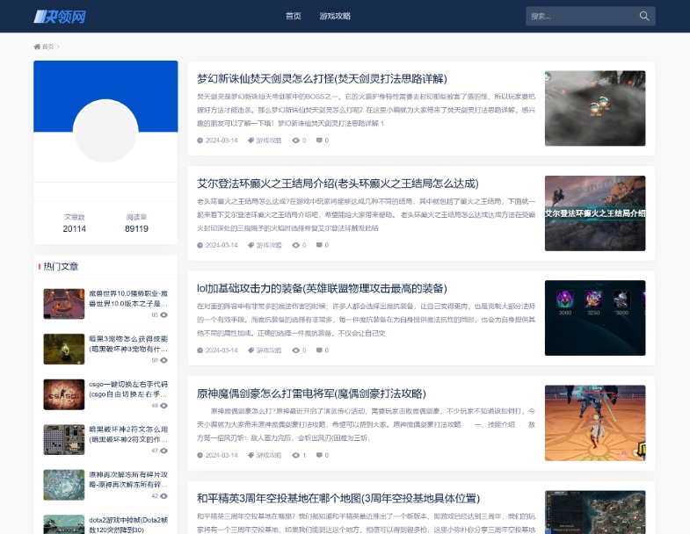Open the 首页 navigation item
Viewport: 690px width, 534px height.
click(x=293, y=17)
